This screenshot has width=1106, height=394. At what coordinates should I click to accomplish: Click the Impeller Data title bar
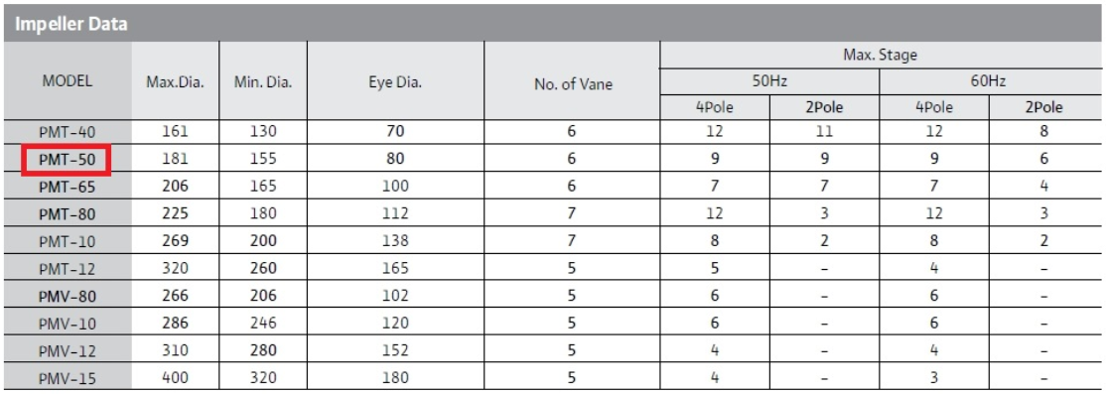[553, 23]
